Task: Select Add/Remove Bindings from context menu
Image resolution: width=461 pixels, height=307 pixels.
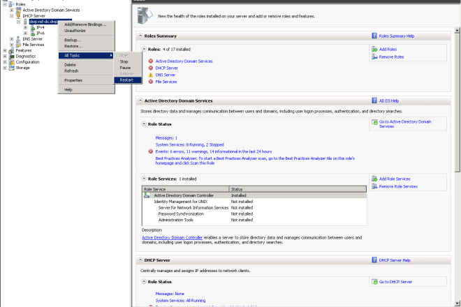Action: (x=86, y=24)
